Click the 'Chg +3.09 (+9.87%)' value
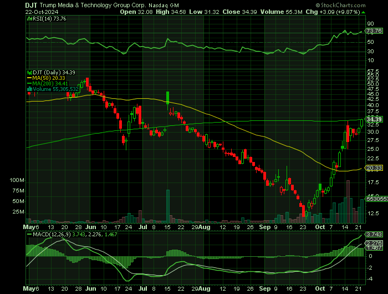388x294 pixels. point(333,12)
